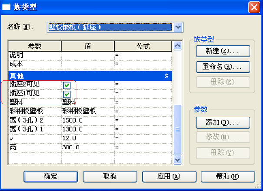263x191 pixels.
Task: Select the 300.0 value for 高
Action: 88,147
